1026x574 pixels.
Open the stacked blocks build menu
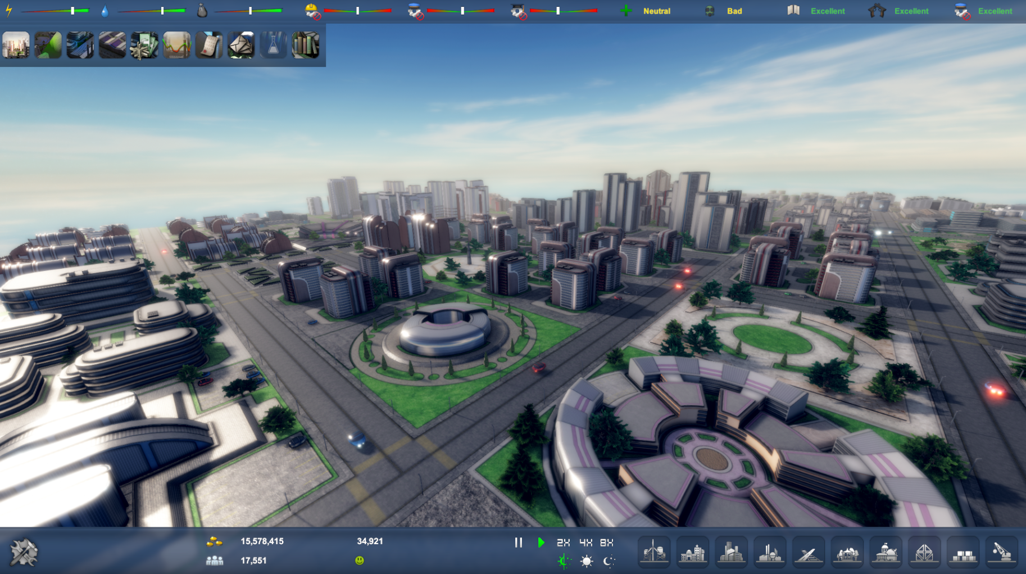click(963, 552)
